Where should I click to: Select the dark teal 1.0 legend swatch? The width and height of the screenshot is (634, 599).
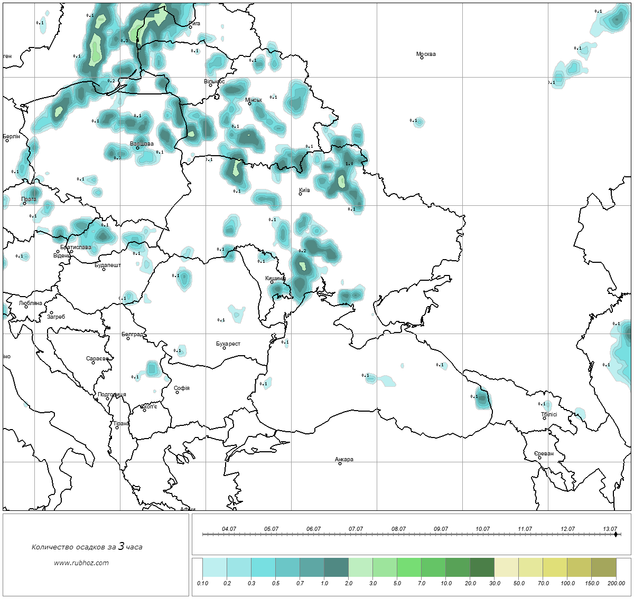[336, 568]
